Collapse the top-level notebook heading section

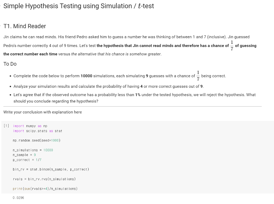[x=1, y=6]
